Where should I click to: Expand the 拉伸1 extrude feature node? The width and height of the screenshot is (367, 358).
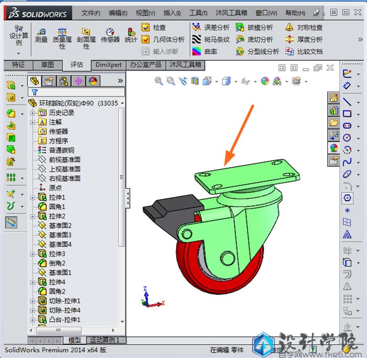[33, 198]
